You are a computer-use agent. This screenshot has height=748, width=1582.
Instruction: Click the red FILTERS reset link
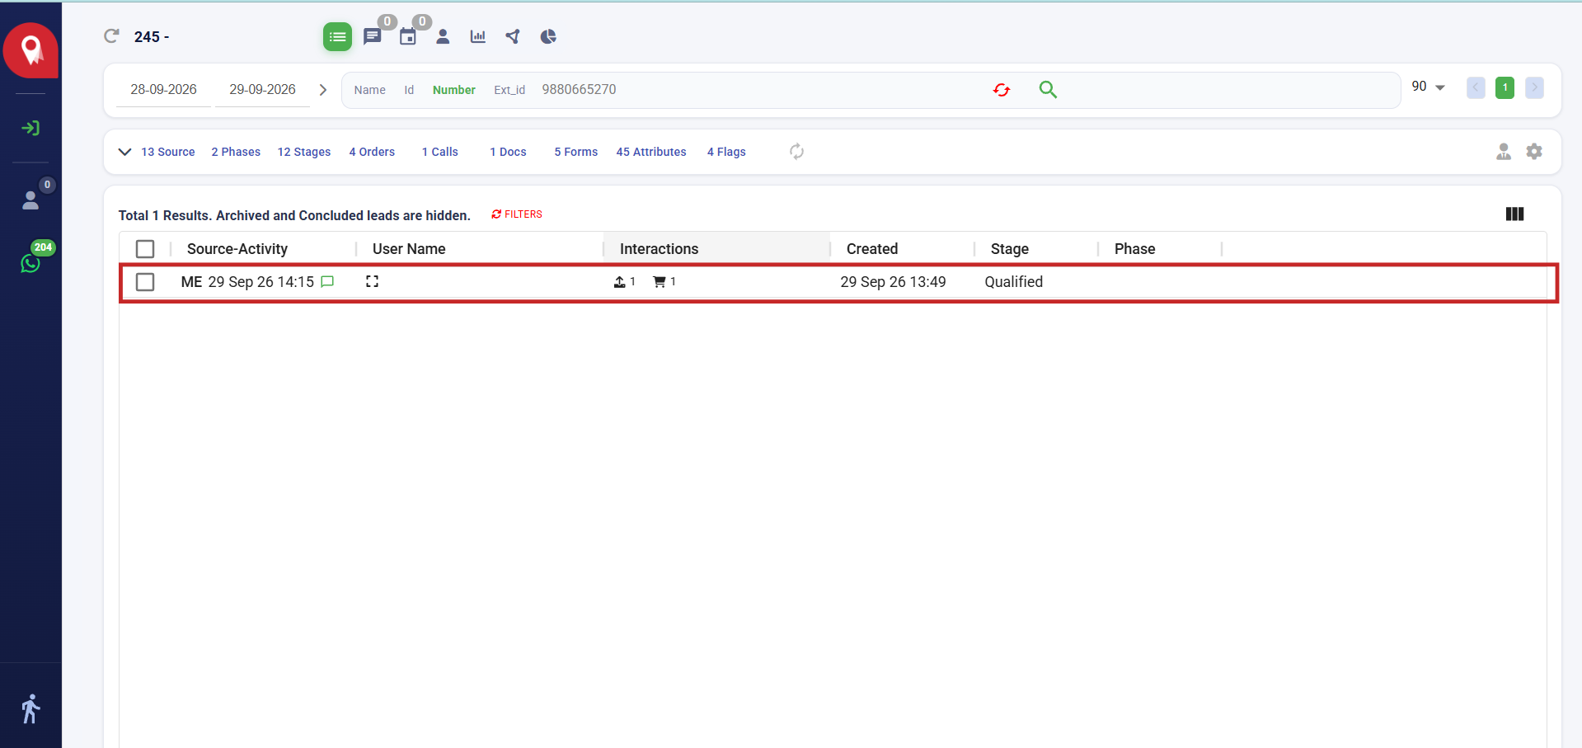(x=517, y=214)
